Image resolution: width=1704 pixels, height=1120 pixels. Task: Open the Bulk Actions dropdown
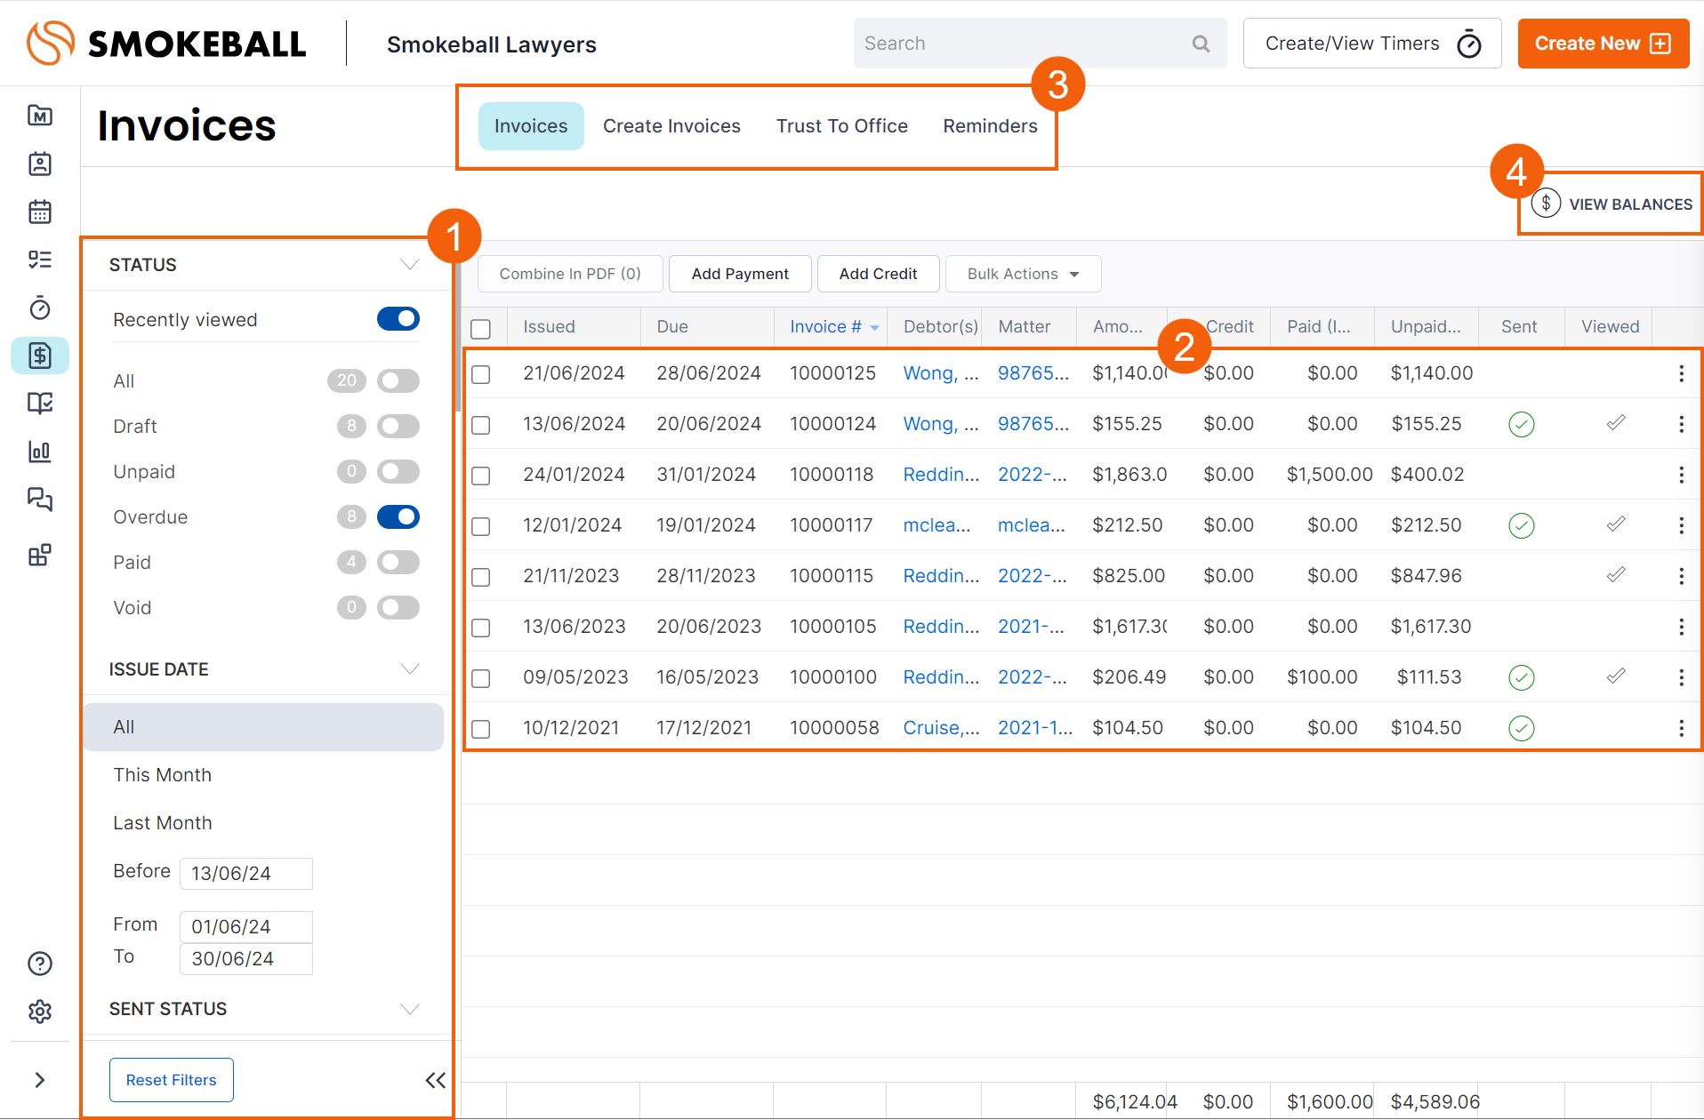click(x=1024, y=274)
